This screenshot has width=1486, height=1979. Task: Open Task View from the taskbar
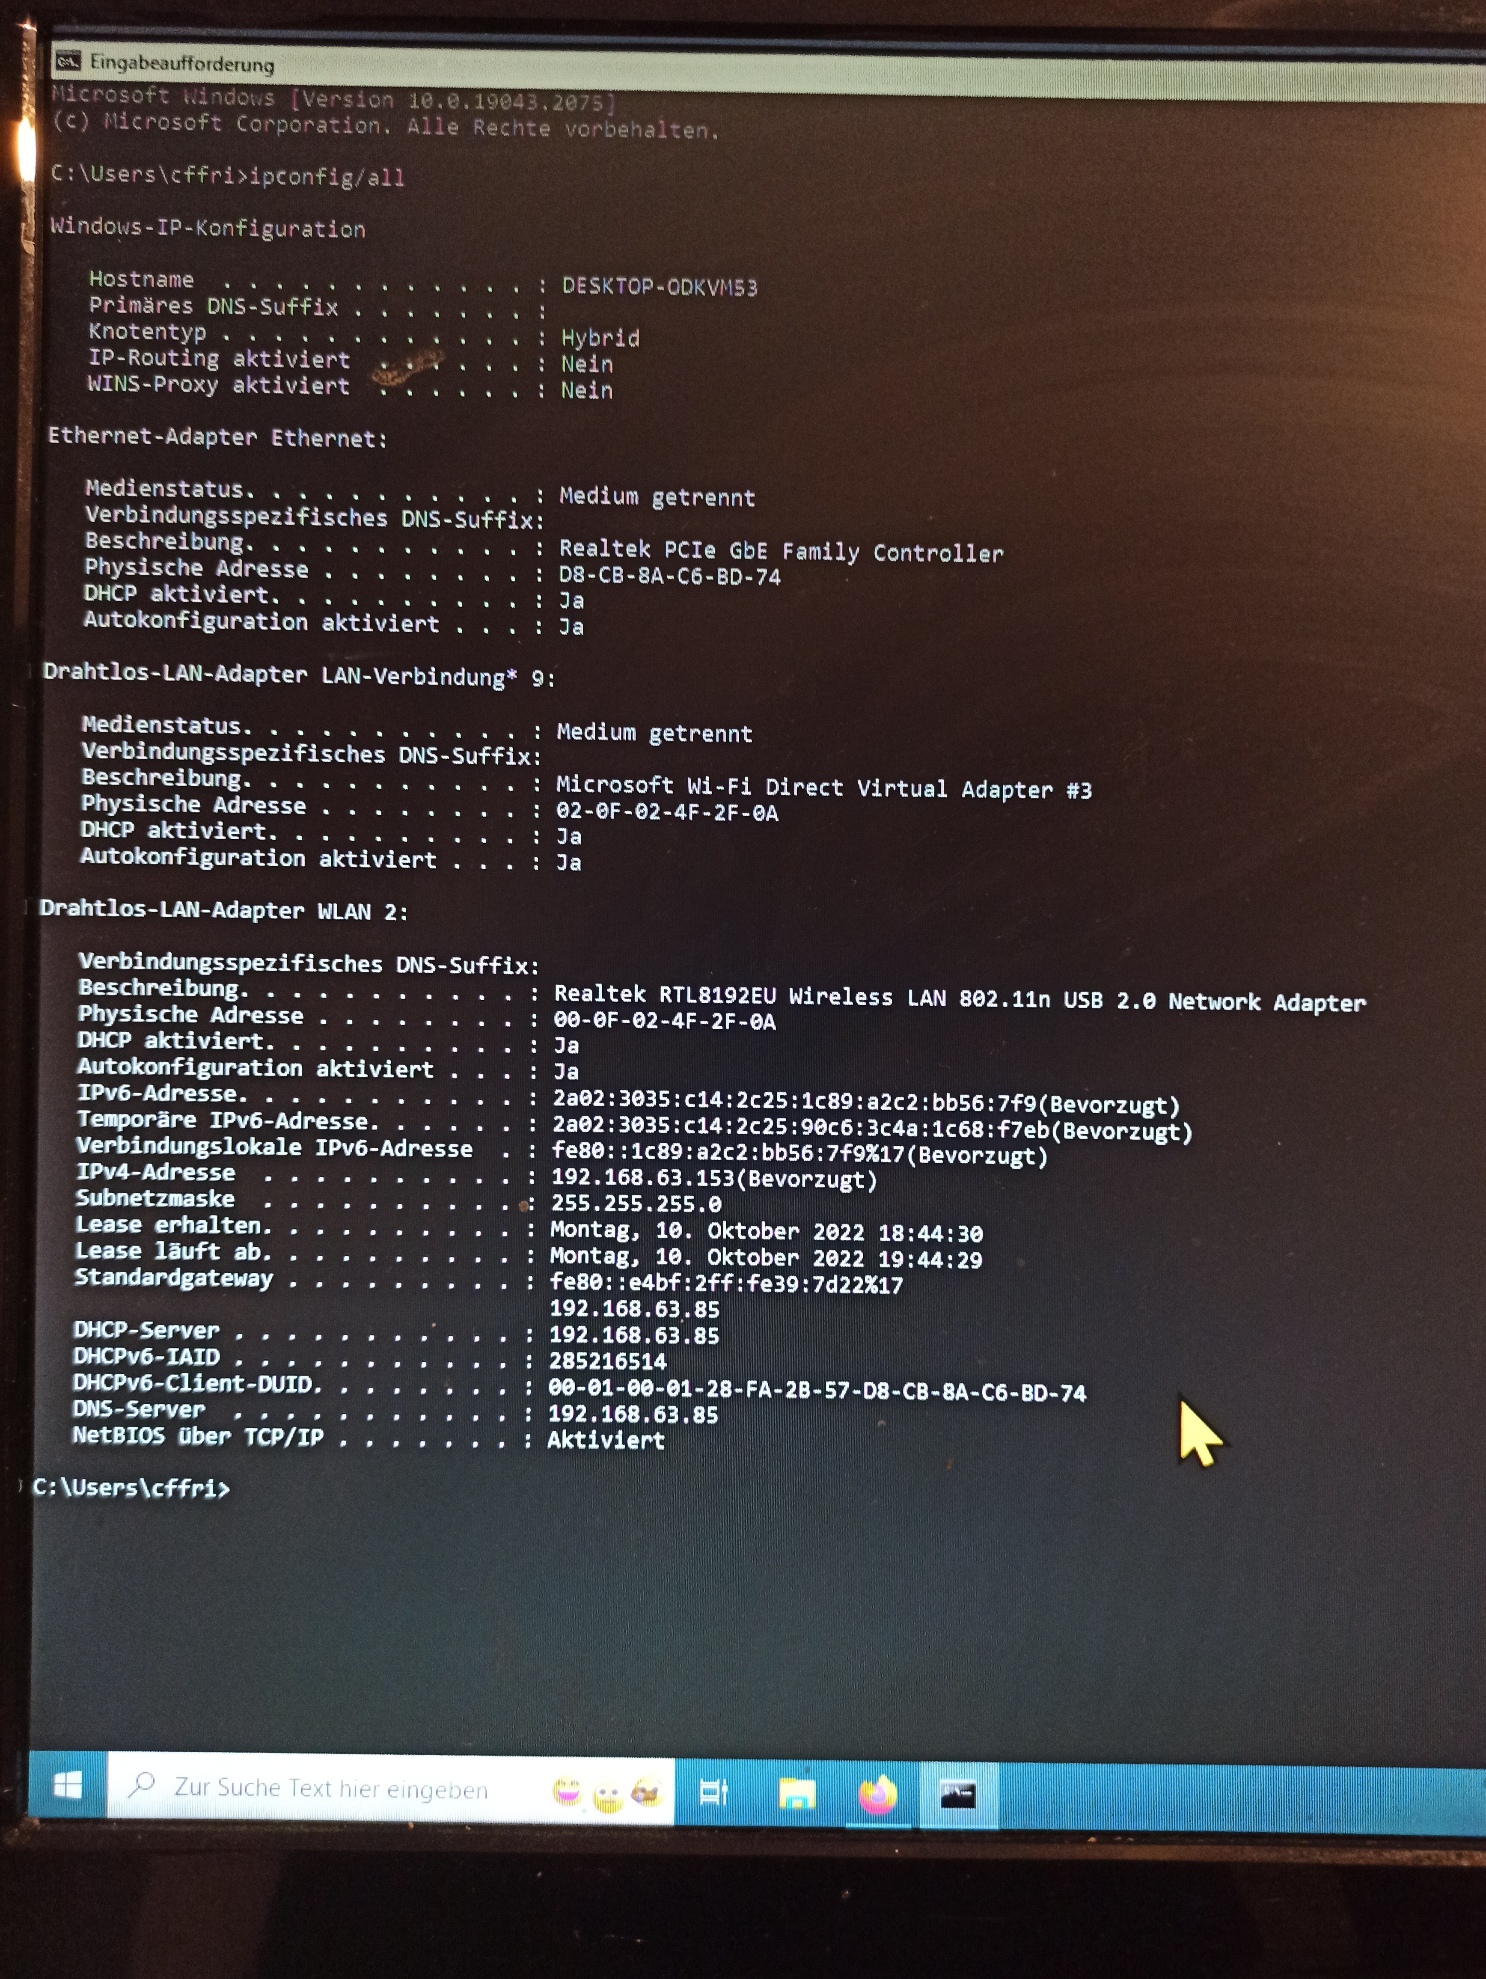coord(714,1792)
